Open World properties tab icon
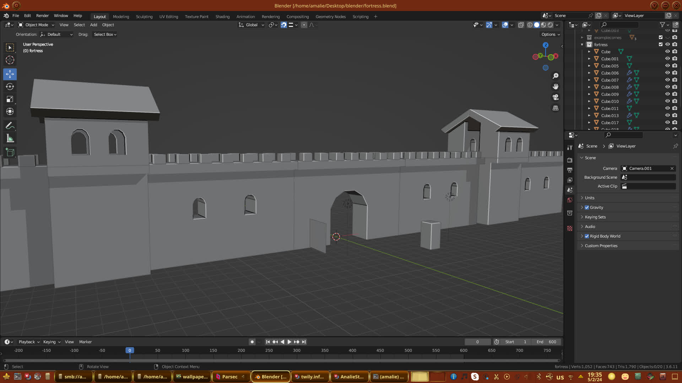 tap(570, 200)
